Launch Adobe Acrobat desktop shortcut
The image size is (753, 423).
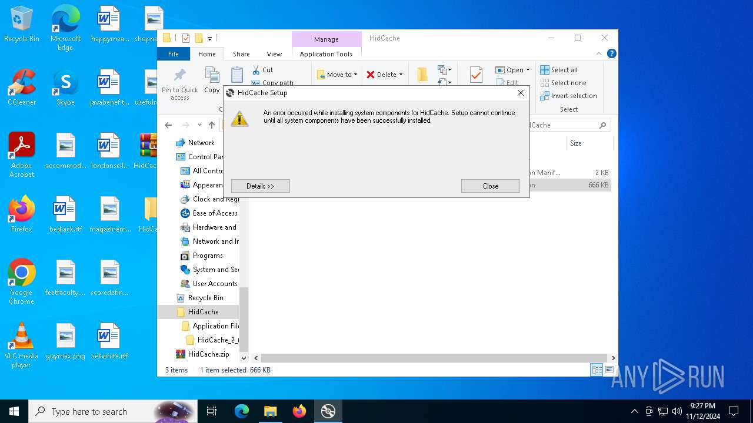pyautogui.click(x=22, y=155)
